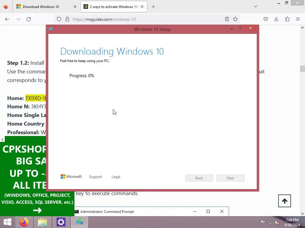Click Windows 10 Setup title bar icon
The width and height of the screenshot is (305, 228).
click(51, 29)
